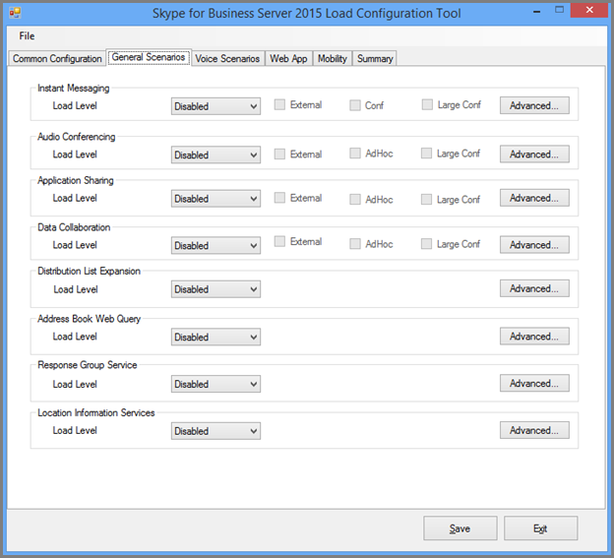Open Address Book Web Query Load Level dropdown

[x=215, y=337]
